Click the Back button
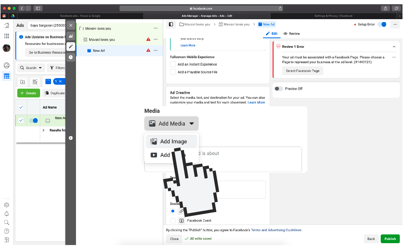Viewport: 403px width, 249px height. (x=371, y=239)
